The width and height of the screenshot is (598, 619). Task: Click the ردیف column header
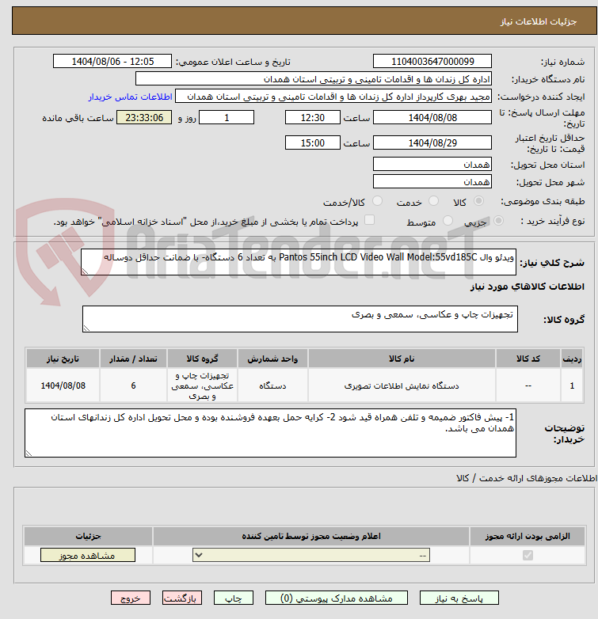tap(572, 359)
